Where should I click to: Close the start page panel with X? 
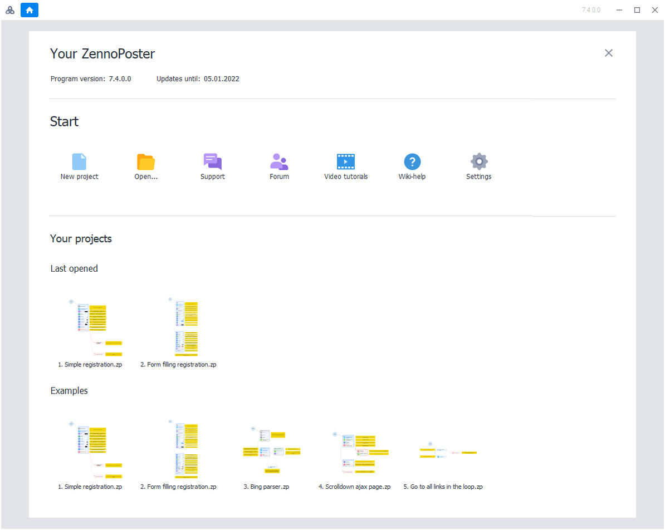point(608,53)
